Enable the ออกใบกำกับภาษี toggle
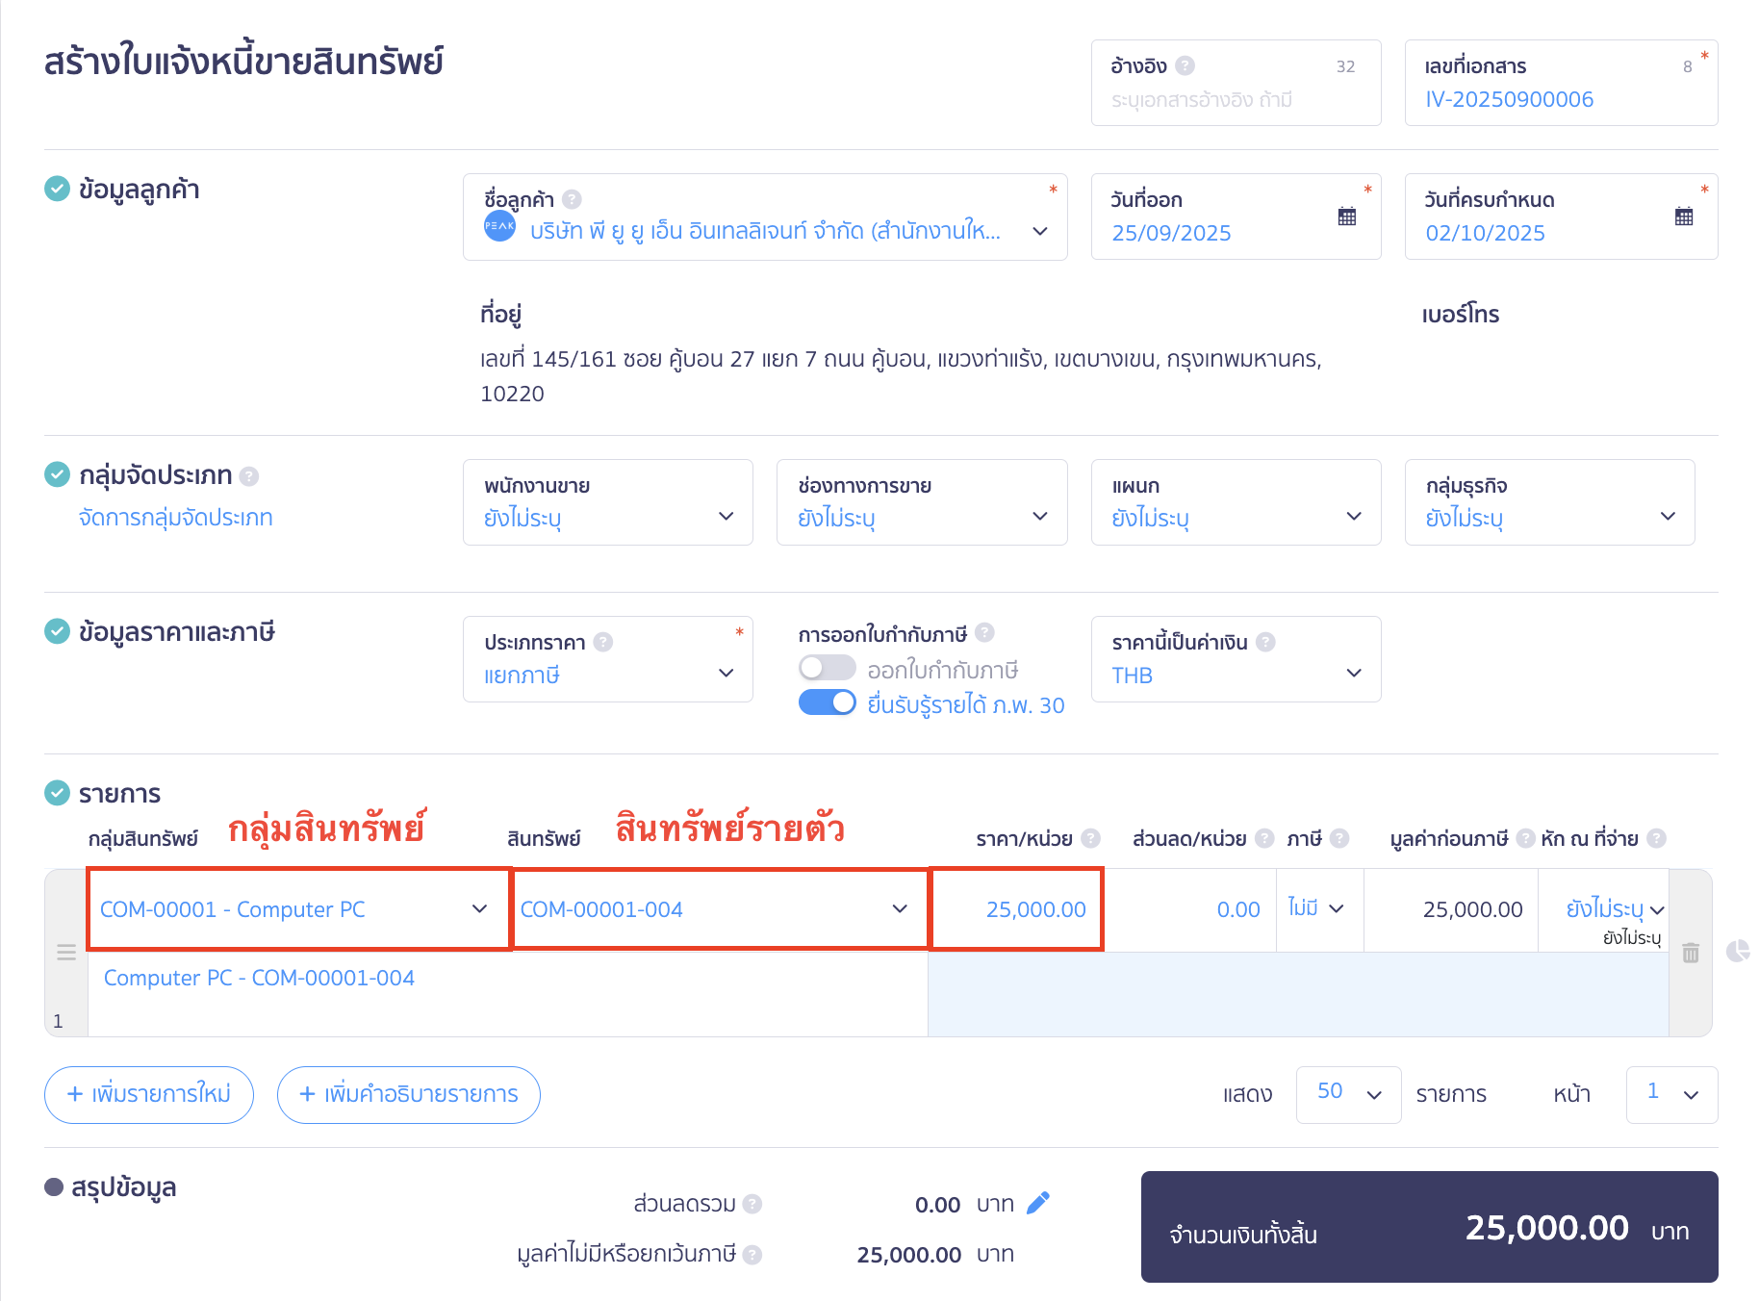Screen dimensions: 1759x1301 827,668
